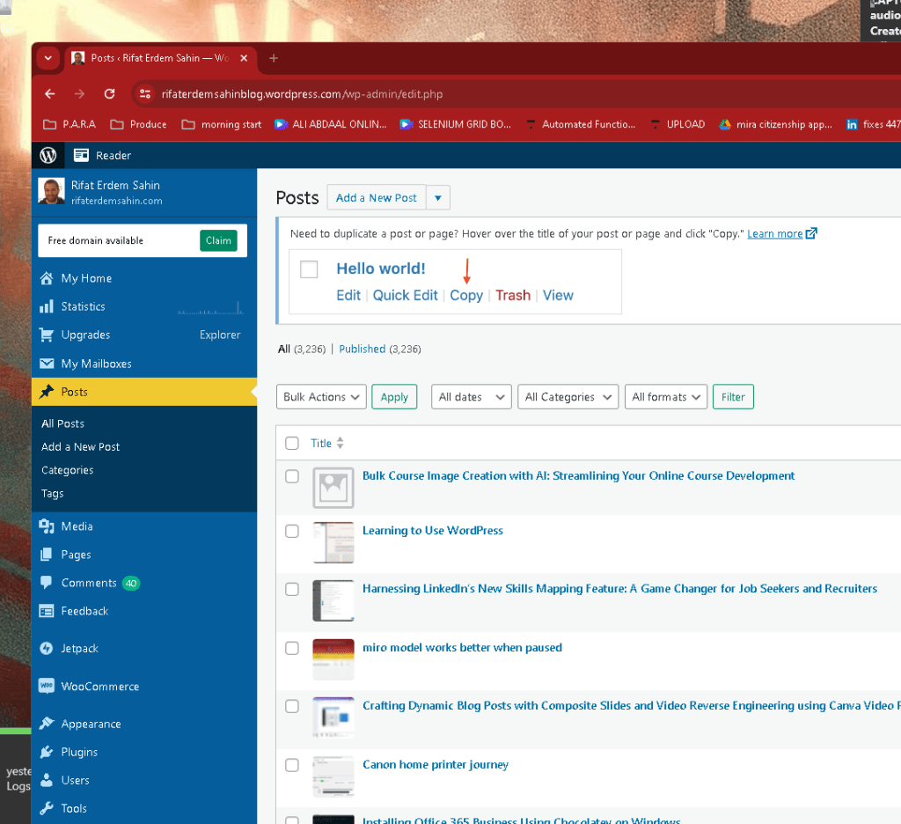The height and width of the screenshot is (824, 901).
Task: Go to All Posts submenu item
Action: pos(62,423)
